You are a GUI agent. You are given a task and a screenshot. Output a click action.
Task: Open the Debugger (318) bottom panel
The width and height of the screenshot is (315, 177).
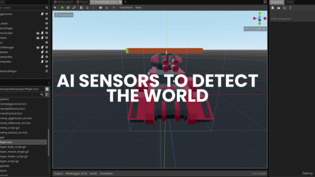(x=76, y=174)
